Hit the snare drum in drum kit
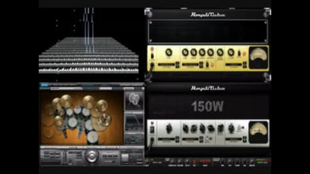Image resolution: width=310 pixels, height=174 pixels. pyautogui.click(x=72, y=122)
